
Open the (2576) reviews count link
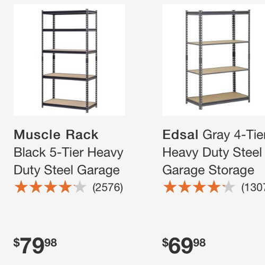click(x=108, y=188)
